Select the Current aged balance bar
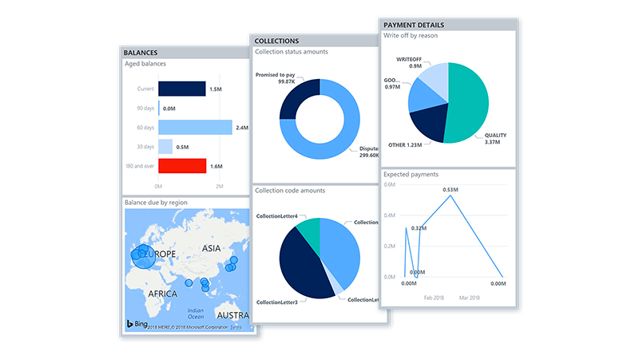This screenshot has width=639, height=359. point(182,89)
